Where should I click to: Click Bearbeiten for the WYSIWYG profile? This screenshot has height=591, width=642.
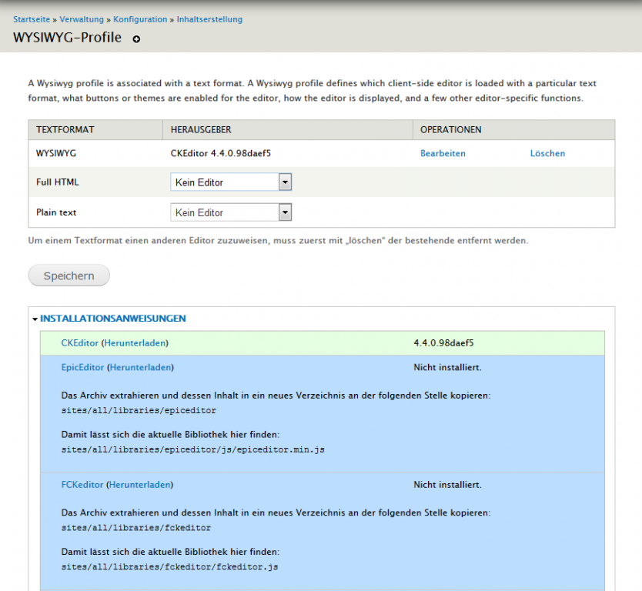(x=443, y=153)
